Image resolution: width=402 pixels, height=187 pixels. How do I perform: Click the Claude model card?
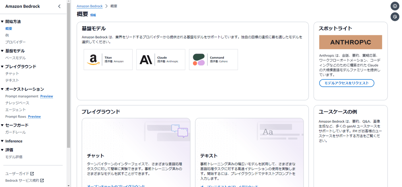[x=161, y=60]
